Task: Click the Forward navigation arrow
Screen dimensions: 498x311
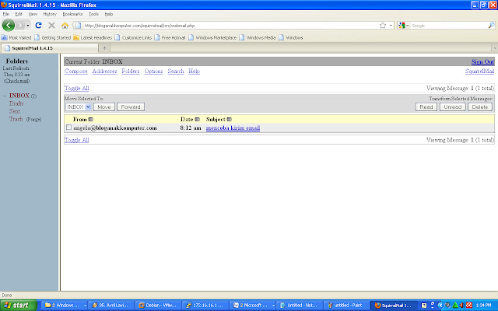Action: coord(20,26)
